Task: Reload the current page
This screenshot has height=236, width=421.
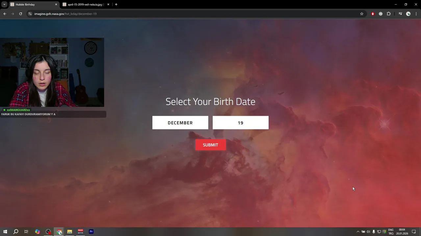Action: click(20, 14)
